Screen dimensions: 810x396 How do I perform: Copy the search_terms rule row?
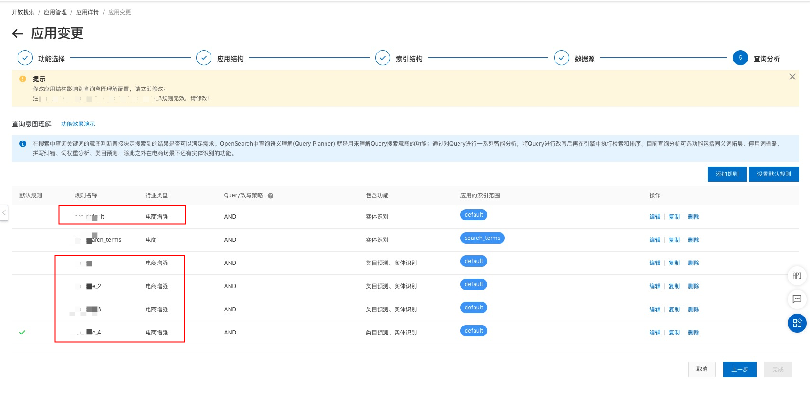coord(674,240)
